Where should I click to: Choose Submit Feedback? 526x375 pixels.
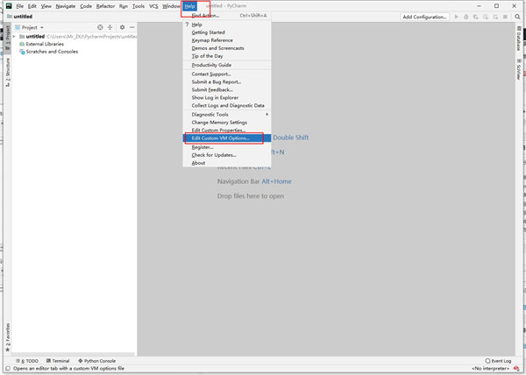pyautogui.click(x=227, y=89)
